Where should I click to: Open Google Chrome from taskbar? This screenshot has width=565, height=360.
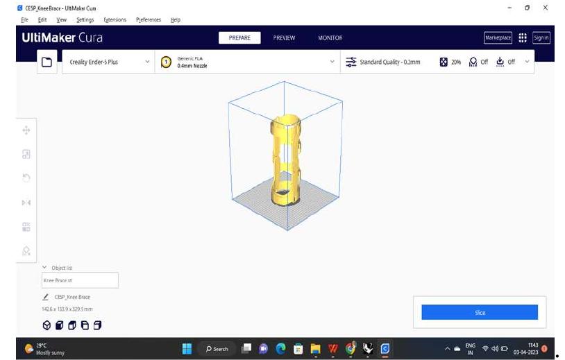click(x=350, y=348)
